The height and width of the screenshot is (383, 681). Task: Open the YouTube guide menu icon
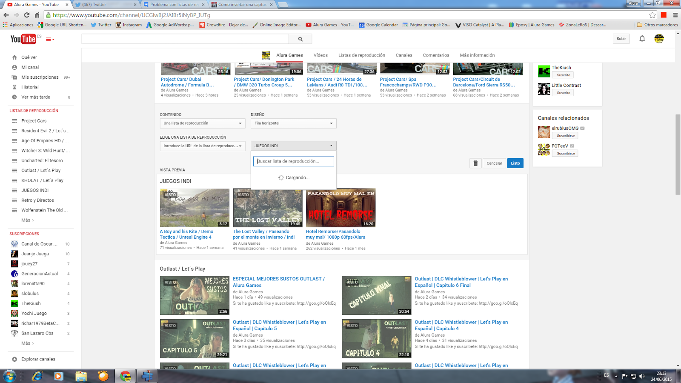point(49,39)
